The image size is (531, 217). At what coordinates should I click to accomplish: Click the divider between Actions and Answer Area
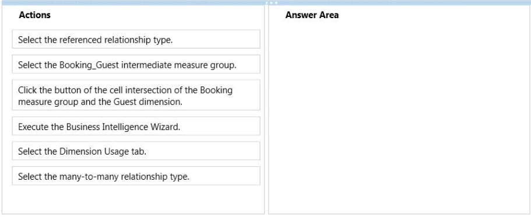click(266, 110)
